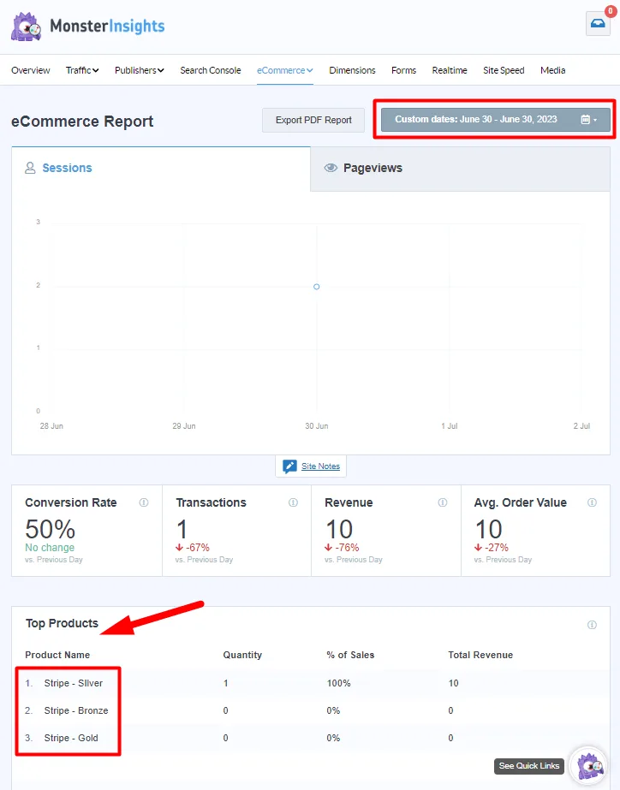Click Export PDF Report button

tap(313, 121)
